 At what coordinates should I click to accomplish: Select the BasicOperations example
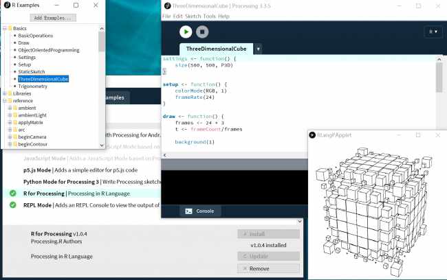[x=36, y=36]
